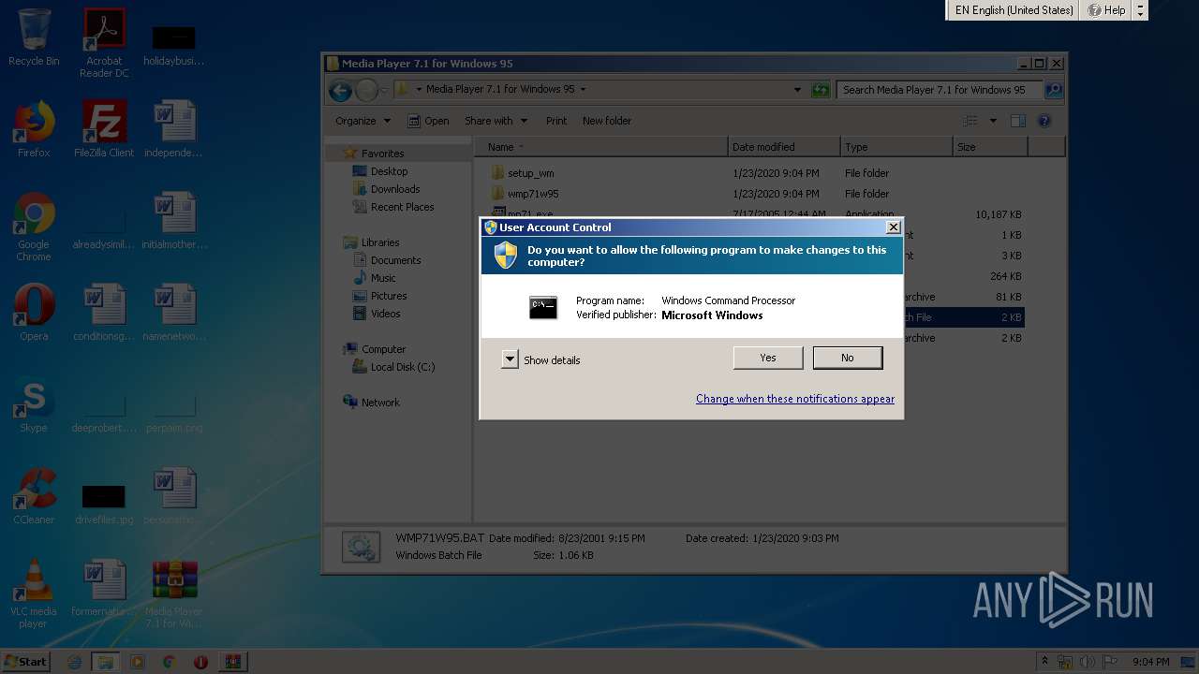Click the Start button
Screen dimensions: 1199x674
26,661
